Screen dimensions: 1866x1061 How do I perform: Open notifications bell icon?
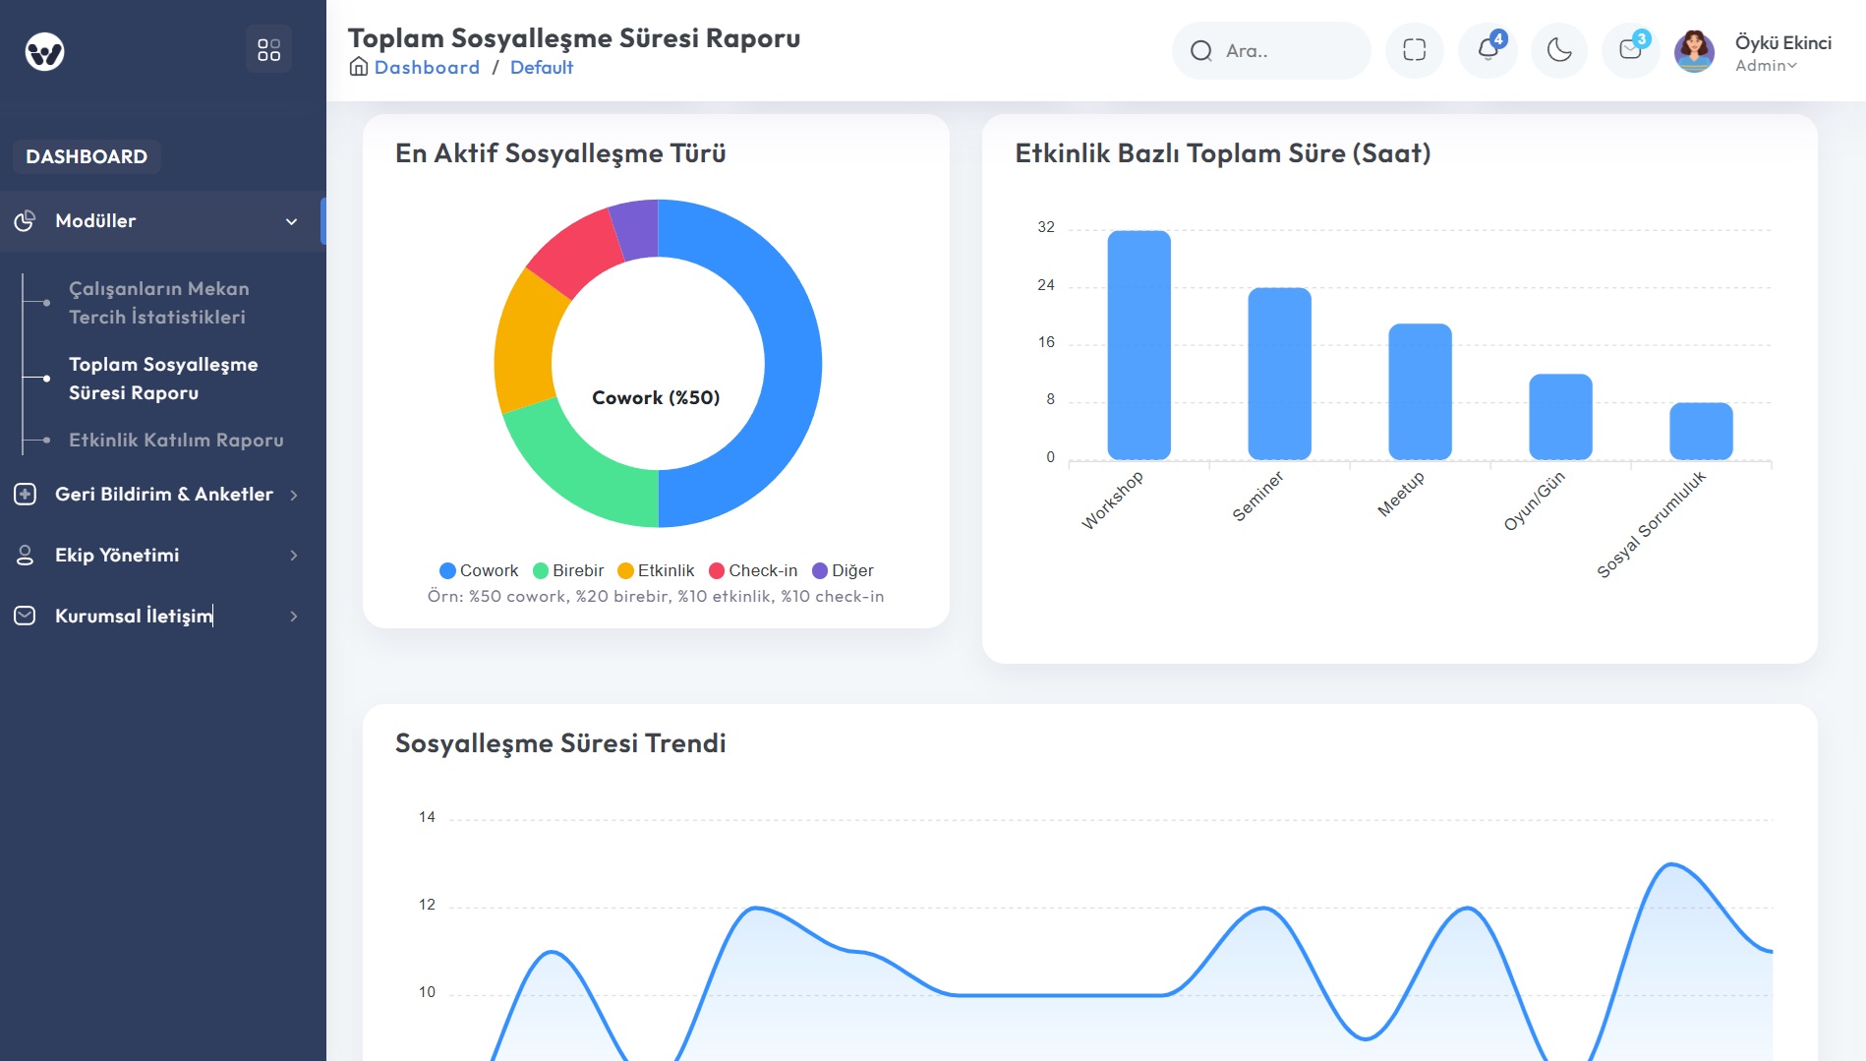pyautogui.click(x=1487, y=50)
